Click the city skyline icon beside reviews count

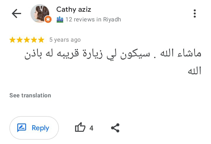[x=60, y=19]
